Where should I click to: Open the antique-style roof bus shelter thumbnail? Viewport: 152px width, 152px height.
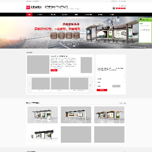tap(43, 134)
